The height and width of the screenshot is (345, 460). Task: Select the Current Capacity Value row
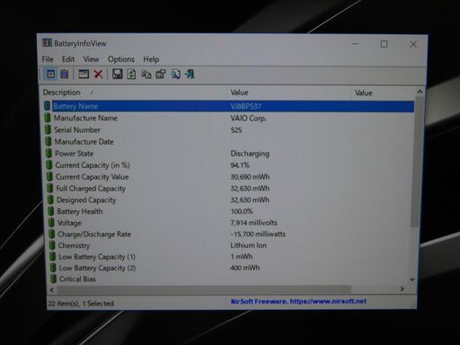tap(230, 177)
